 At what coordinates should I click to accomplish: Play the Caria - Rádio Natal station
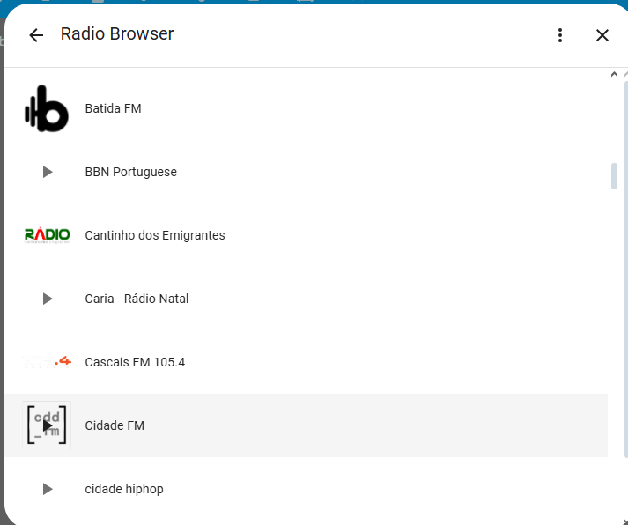click(x=48, y=299)
